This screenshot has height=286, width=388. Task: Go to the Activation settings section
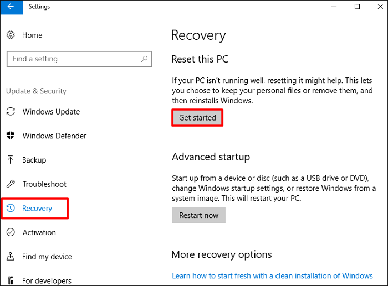click(x=39, y=233)
